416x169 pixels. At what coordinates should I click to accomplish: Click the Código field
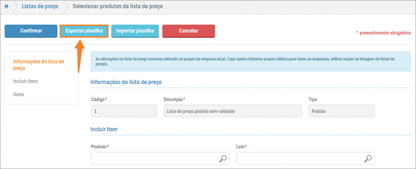coord(123,111)
